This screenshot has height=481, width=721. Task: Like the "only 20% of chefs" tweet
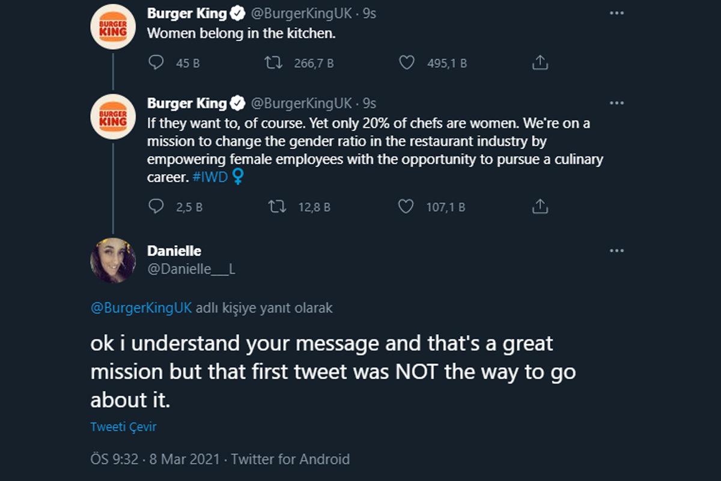tap(406, 207)
